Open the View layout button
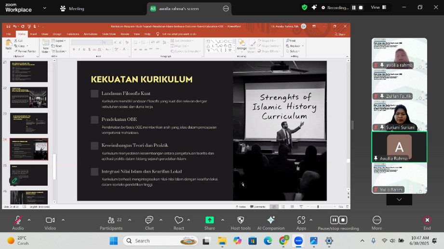This screenshot has height=249, width=444. (378, 8)
